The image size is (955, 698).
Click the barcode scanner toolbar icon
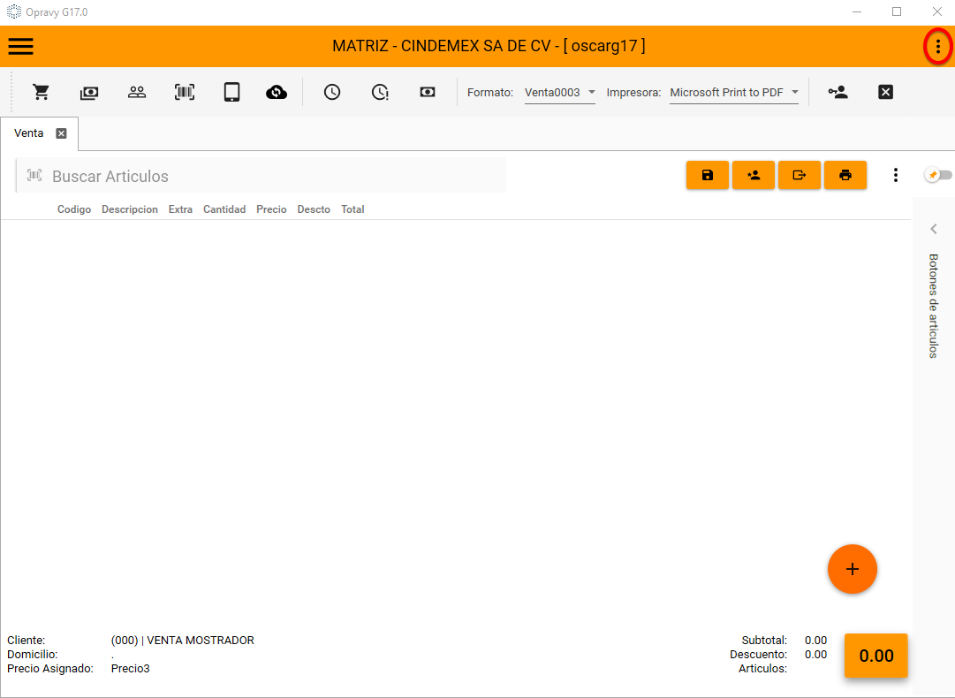click(185, 92)
